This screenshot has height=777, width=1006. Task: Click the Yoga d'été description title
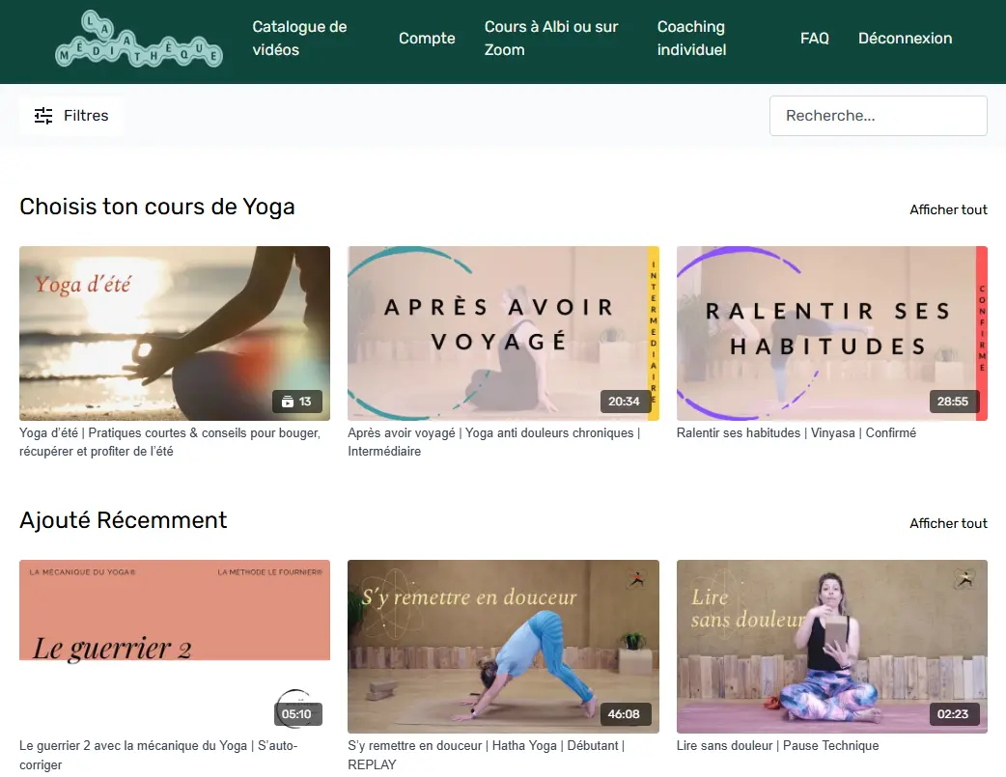(170, 442)
